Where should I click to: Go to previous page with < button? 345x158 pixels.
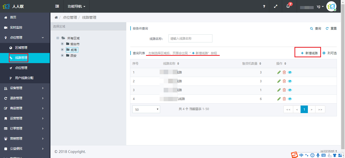point(297,109)
